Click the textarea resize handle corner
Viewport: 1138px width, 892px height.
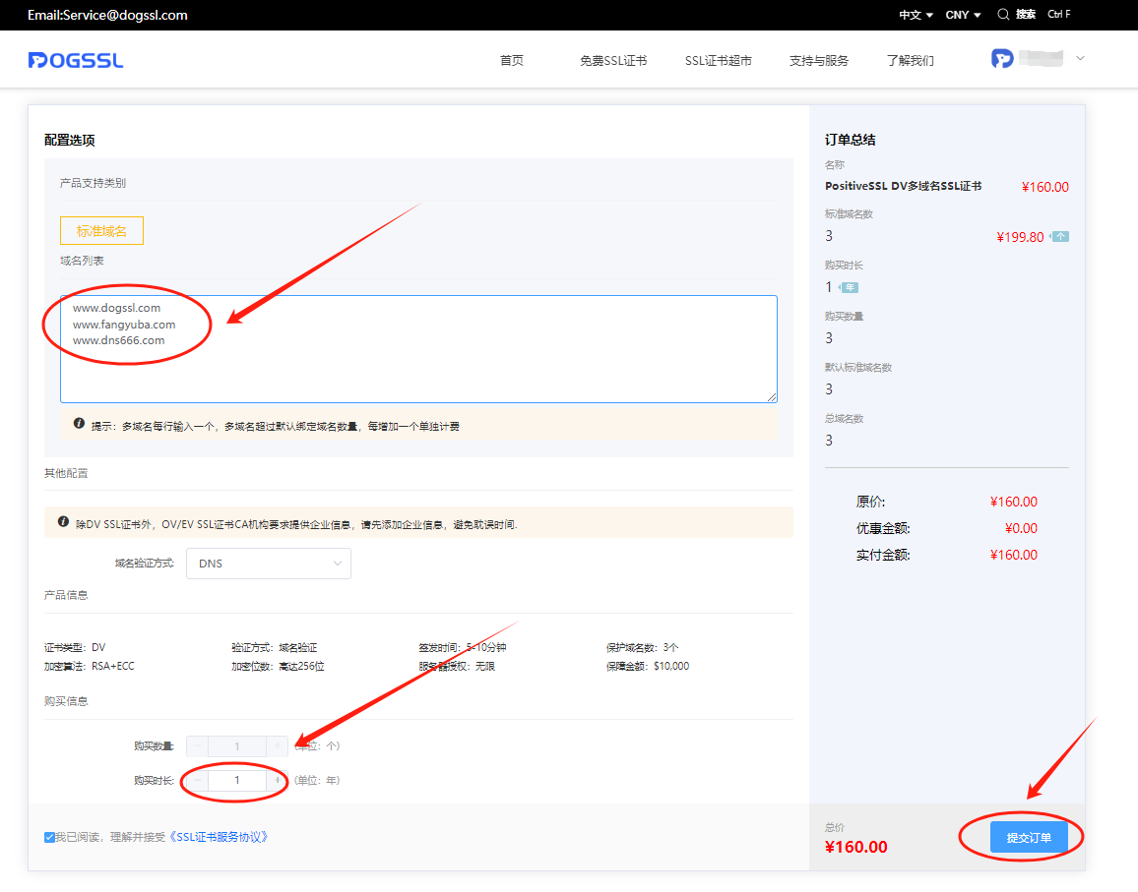pos(772,396)
